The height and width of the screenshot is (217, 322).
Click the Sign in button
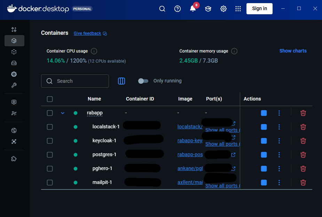[259, 9]
